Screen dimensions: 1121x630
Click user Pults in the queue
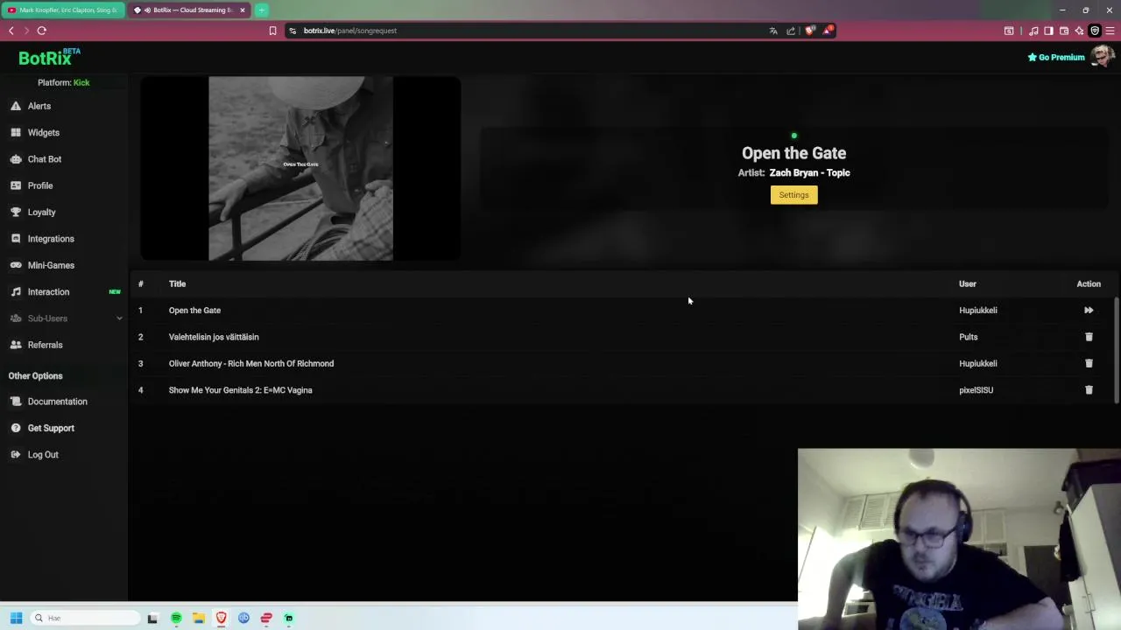pos(968,337)
